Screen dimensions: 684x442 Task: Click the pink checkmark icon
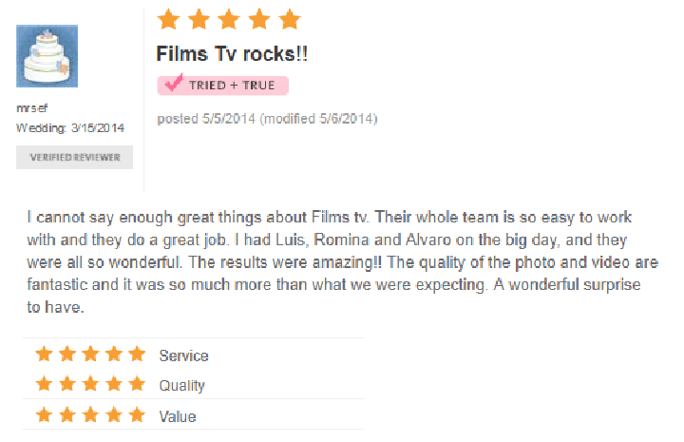(x=174, y=82)
